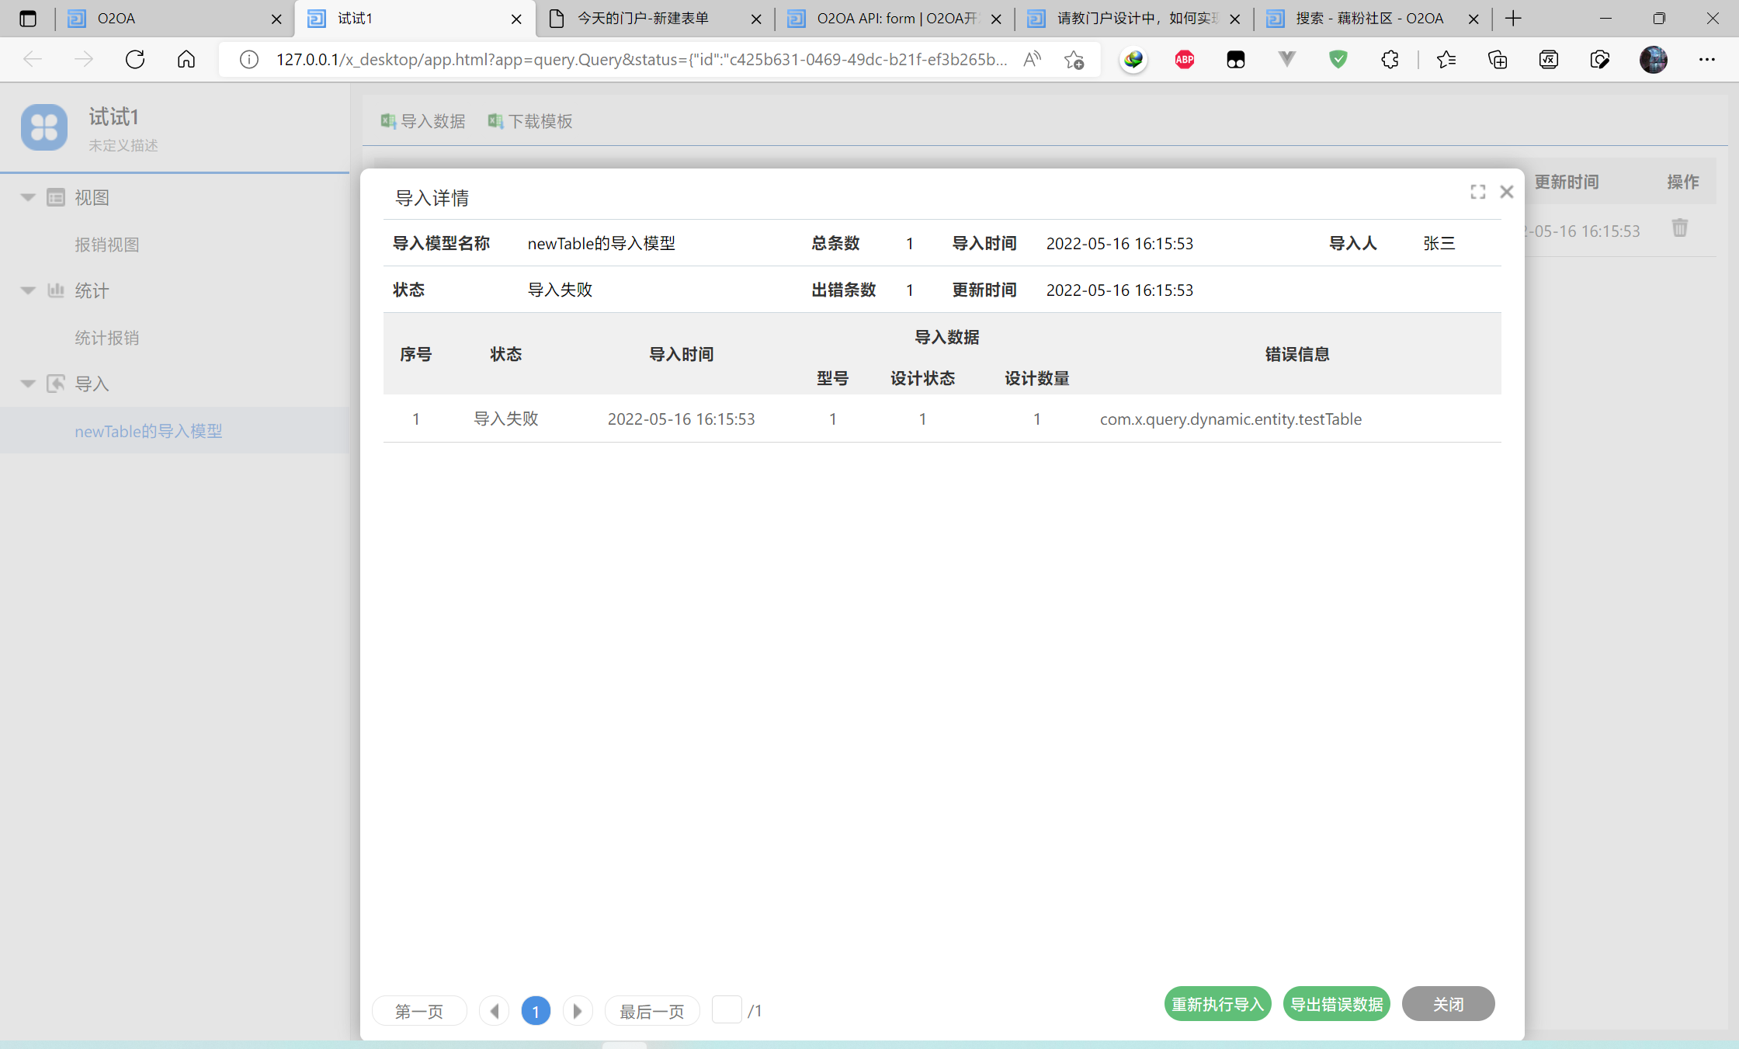Switch to 今天的门户-新建表单 tab
This screenshot has height=1049, width=1739.
tap(643, 19)
